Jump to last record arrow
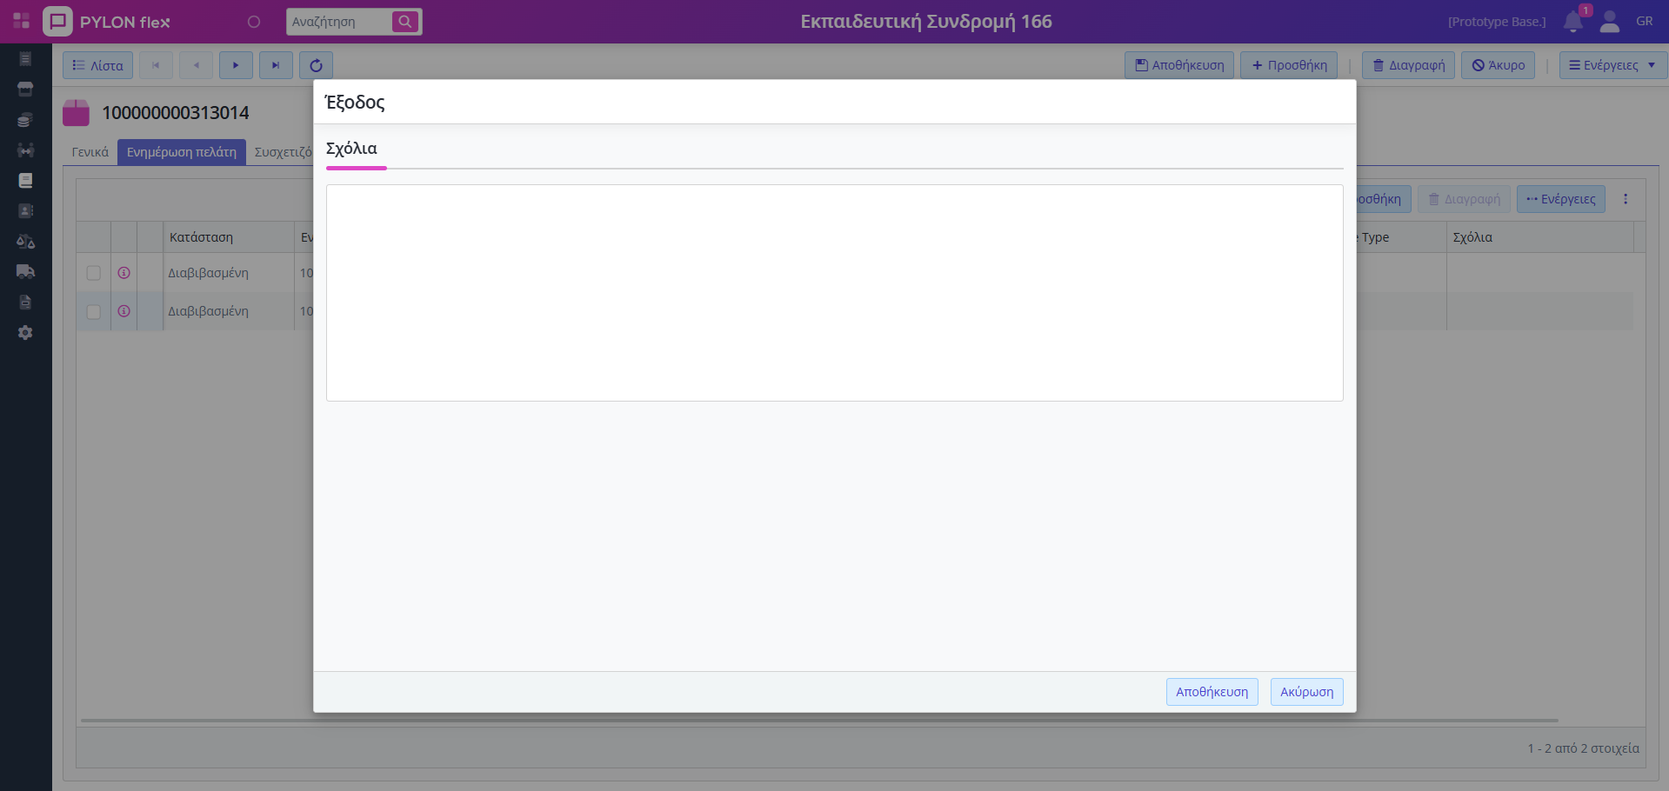Viewport: 1669px width, 791px height. click(276, 65)
